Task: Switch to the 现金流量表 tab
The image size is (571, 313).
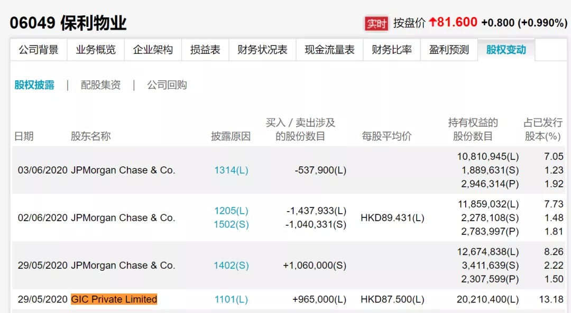Action: pos(329,50)
